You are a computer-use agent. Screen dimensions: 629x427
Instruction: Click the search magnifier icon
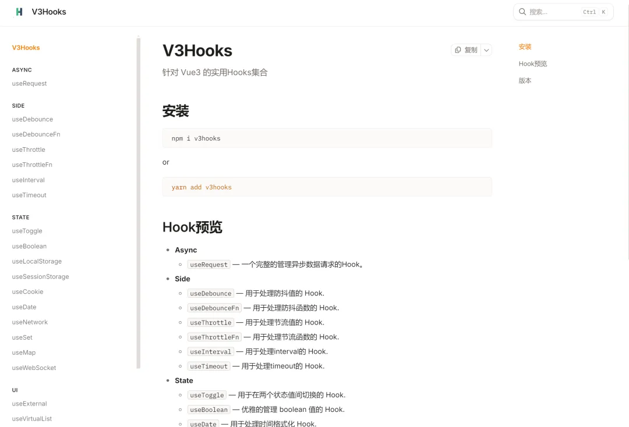point(522,12)
